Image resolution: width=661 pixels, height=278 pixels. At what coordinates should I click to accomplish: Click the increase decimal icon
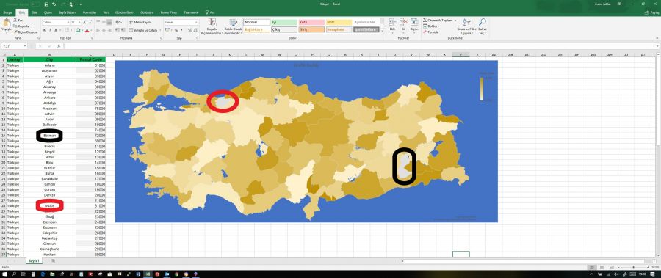point(189,30)
